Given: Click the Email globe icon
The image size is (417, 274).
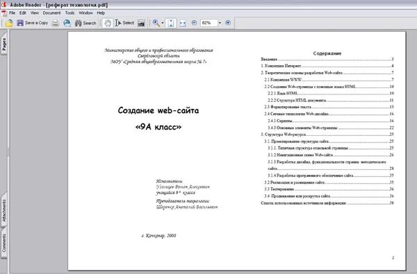Looking at the screenshot, I should click(67, 24).
